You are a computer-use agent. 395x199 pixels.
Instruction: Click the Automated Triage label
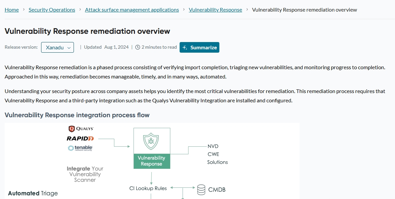33,193
